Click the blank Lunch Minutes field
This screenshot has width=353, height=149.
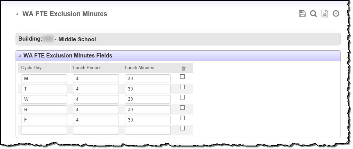click(148, 130)
